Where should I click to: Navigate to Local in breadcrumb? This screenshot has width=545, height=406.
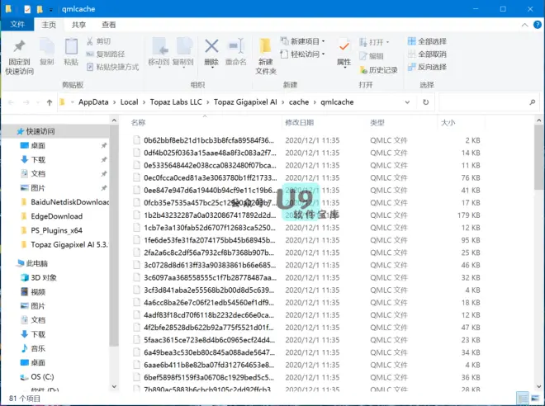(129, 102)
